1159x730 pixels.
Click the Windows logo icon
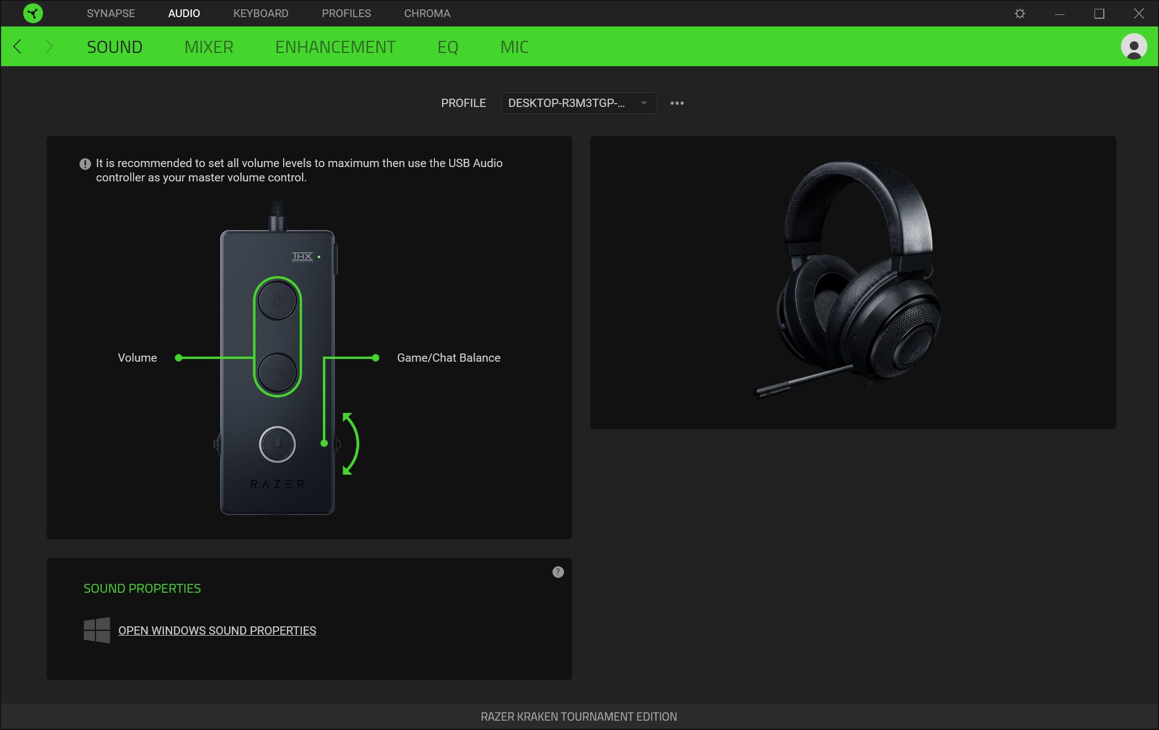97,630
